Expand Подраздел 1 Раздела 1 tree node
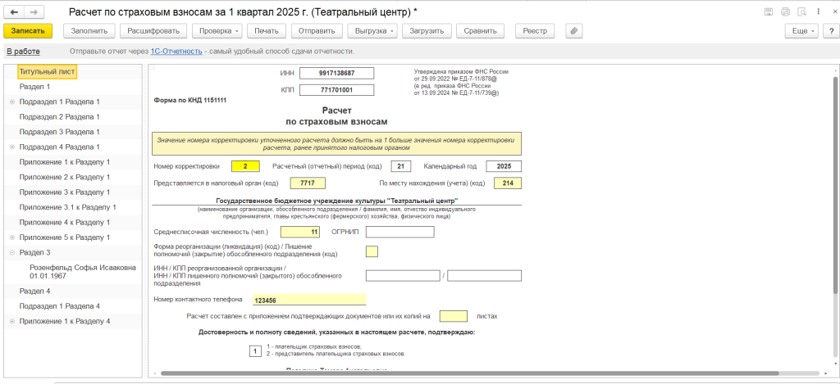The width and height of the screenshot is (840, 384). pyautogui.click(x=11, y=102)
